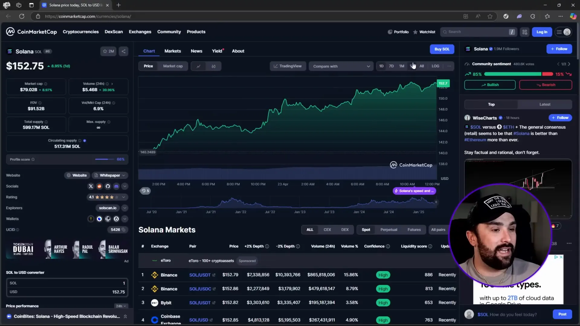Set chart range to 7D
The width and height of the screenshot is (580, 326).
(x=391, y=66)
